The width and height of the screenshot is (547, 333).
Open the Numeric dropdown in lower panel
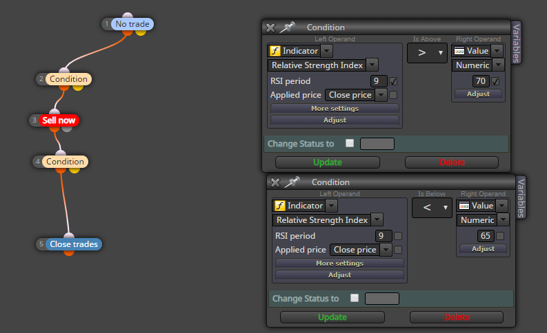503,220
